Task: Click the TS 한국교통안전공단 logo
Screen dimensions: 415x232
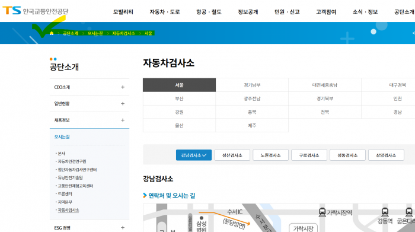Action: click(x=36, y=11)
